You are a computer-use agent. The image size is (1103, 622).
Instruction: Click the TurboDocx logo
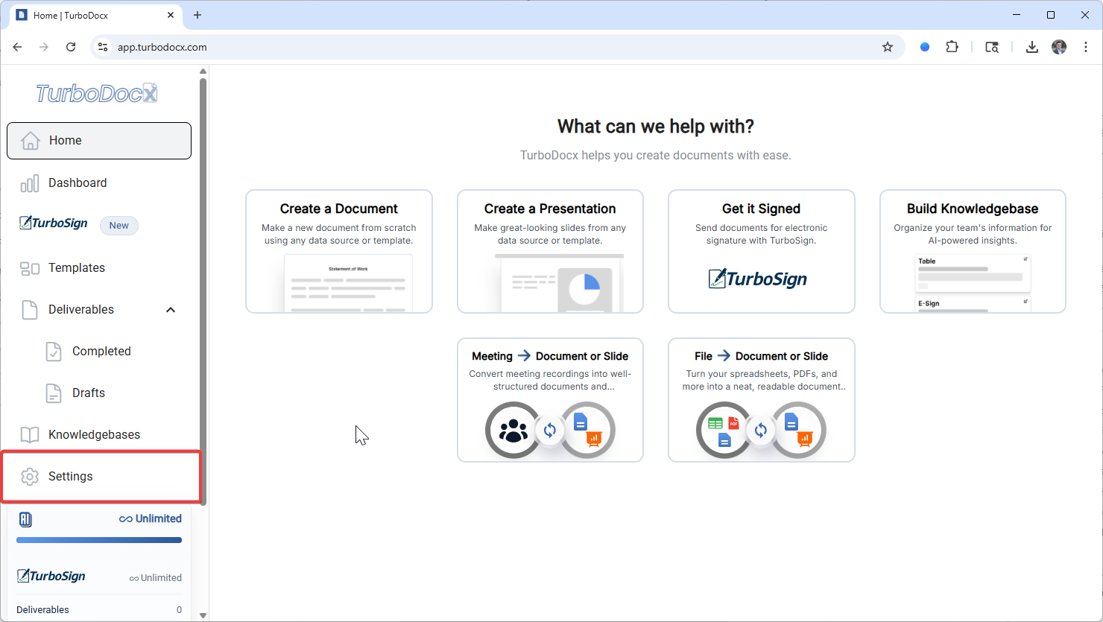pos(97,93)
